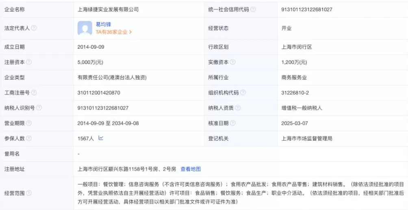Select the 经营状态 field label
The height and width of the screenshot is (210, 408).
click(218, 28)
